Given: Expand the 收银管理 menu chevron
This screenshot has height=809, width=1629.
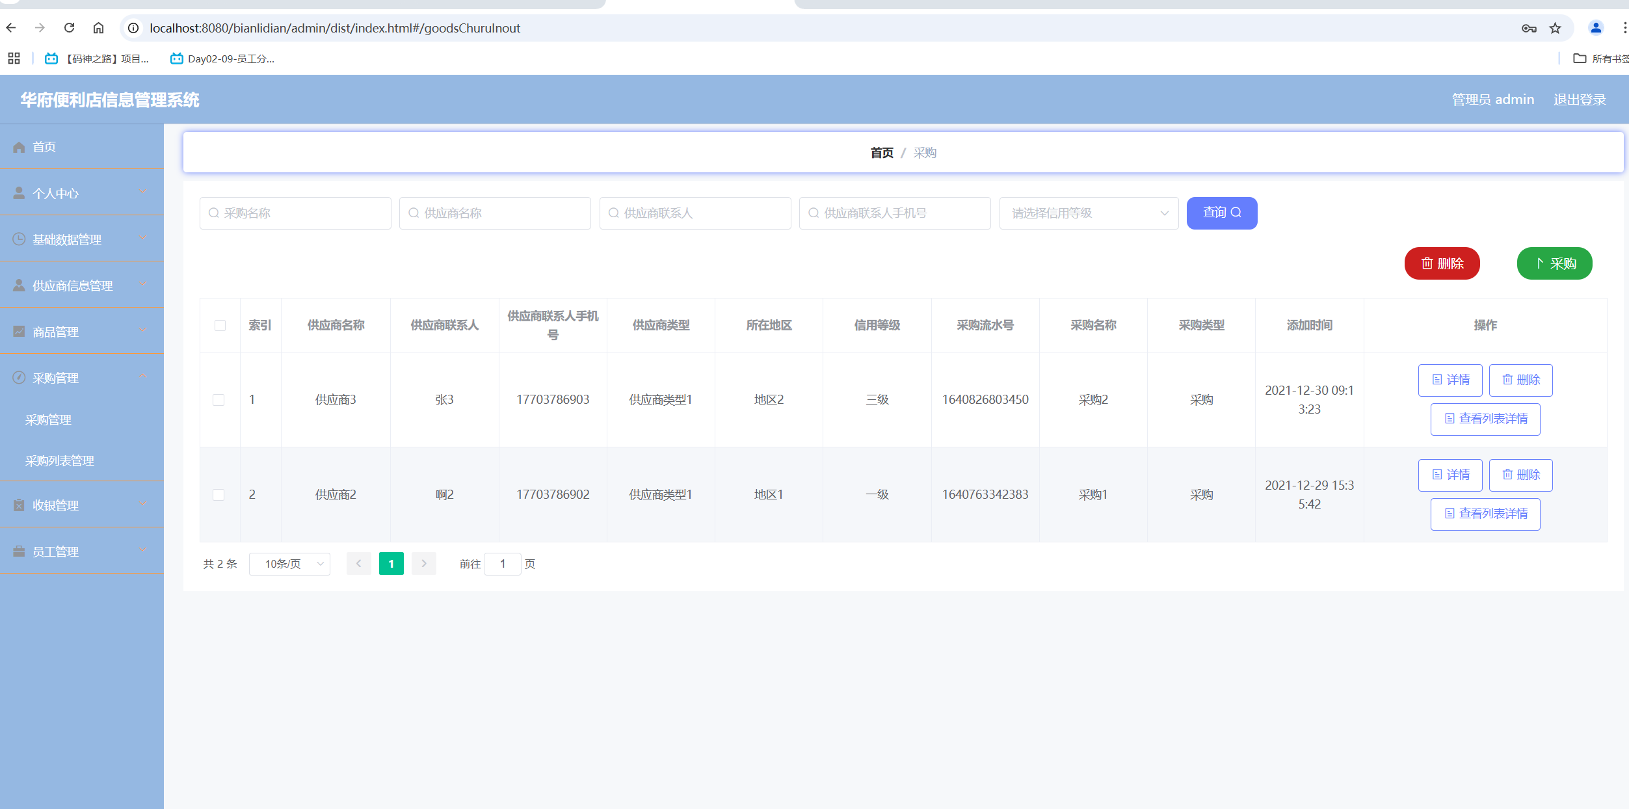Looking at the screenshot, I should point(143,505).
